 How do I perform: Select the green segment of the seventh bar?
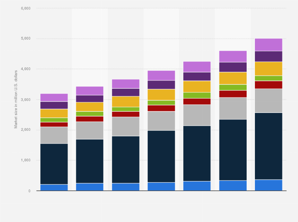268,78
